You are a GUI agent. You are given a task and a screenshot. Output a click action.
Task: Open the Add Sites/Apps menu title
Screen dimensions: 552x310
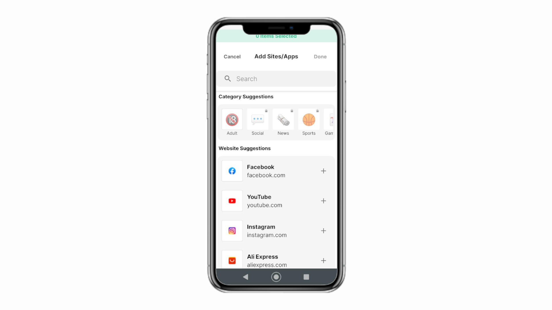[276, 56]
